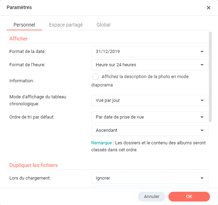218x205 pixels.
Task: Open the date format dropdown showing 31/12/2019
Action: pyautogui.click(x=146, y=52)
